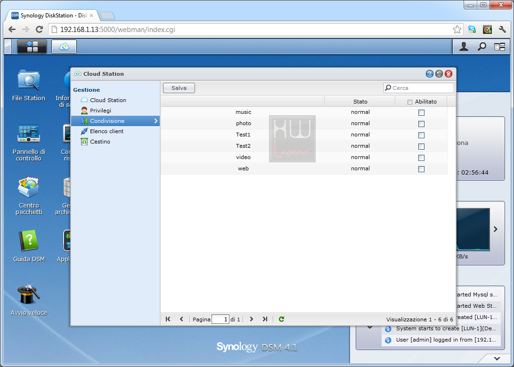Select the photo row name

(243, 123)
